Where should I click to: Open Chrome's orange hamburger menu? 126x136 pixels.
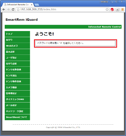[x=123, y=9]
